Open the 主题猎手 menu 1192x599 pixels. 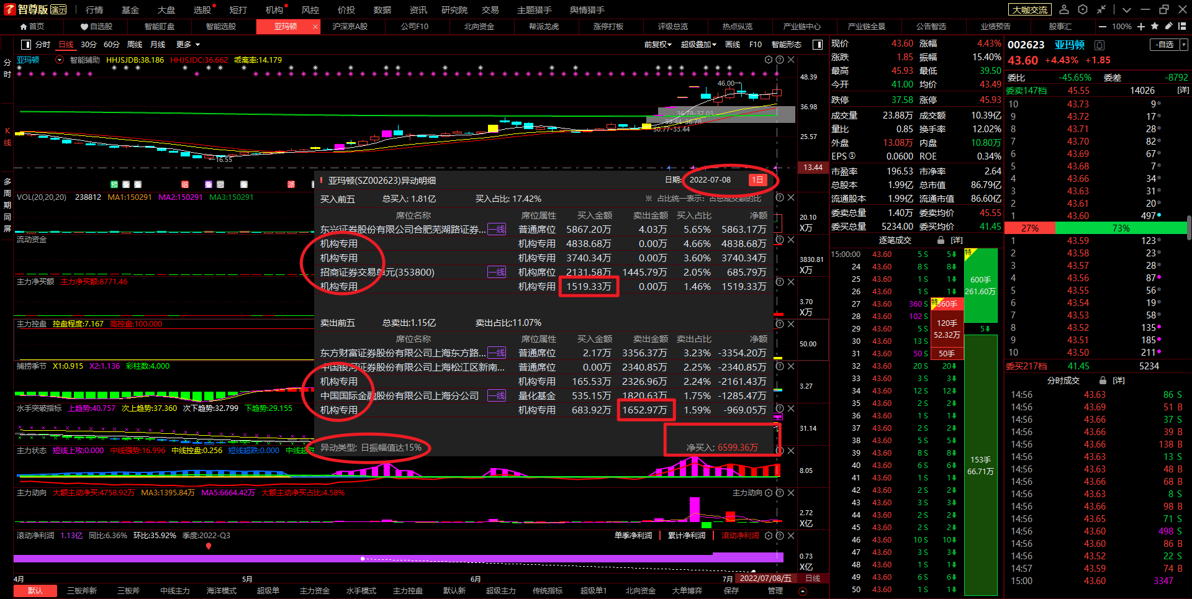point(535,10)
